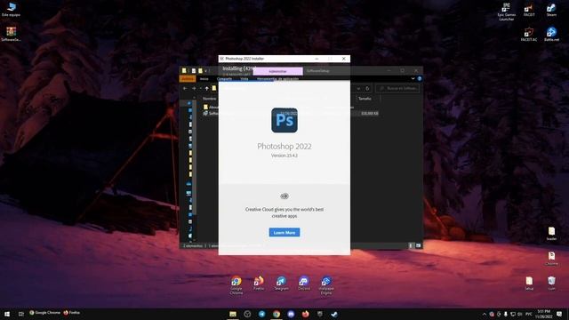The height and width of the screenshot is (320, 569).
Task: Open the FACEIT AC desktop shortcut
Action: click(529, 35)
